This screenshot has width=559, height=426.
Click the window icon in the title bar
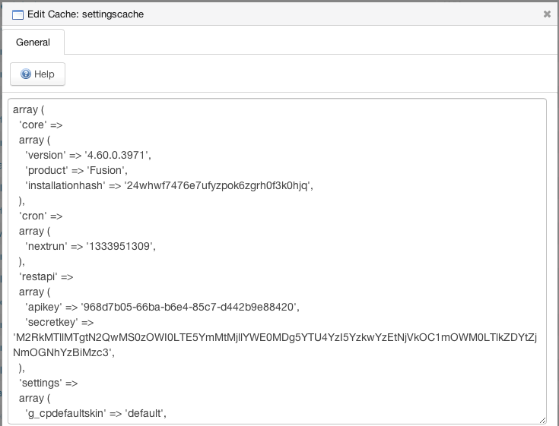click(17, 14)
